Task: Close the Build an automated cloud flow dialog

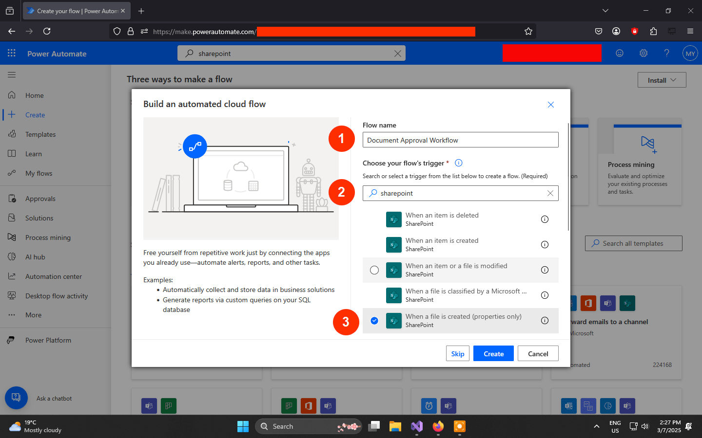Action: 551,105
